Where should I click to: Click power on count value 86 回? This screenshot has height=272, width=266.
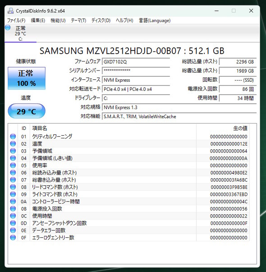(x=238, y=89)
